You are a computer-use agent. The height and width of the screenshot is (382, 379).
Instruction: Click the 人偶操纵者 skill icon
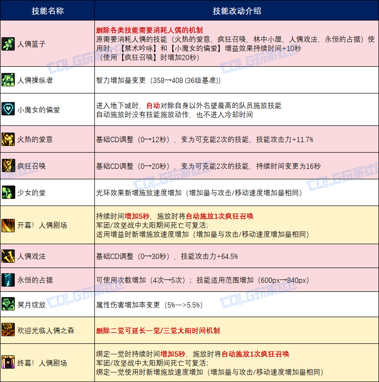pyautogui.click(x=8, y=80)
